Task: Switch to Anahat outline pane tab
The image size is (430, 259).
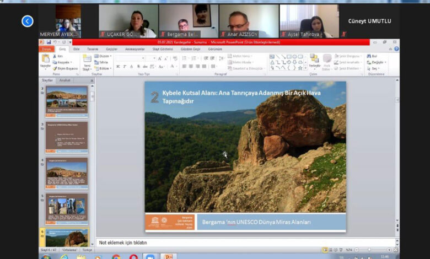Action: (64, 80)
